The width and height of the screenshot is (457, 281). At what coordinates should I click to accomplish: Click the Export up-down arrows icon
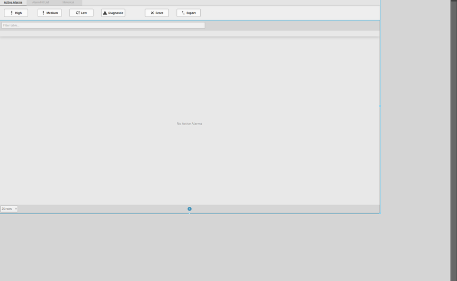[183, 13]
